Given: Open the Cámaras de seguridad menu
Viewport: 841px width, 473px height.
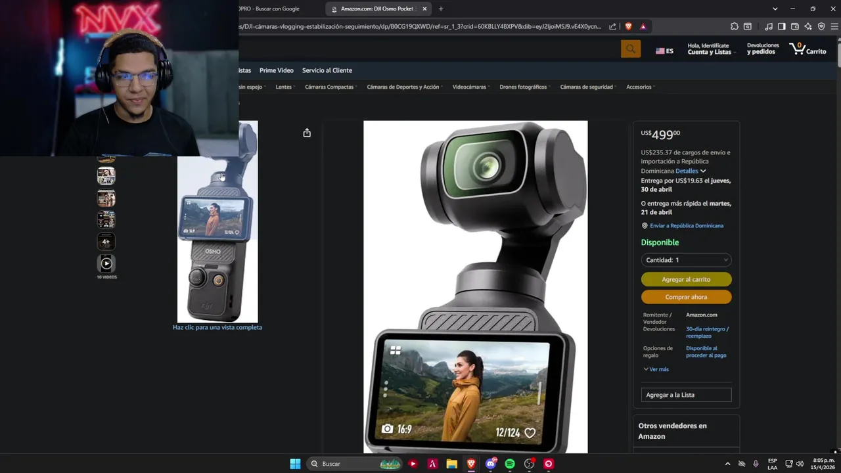Looking at the screenshot, I should (588, 87).
